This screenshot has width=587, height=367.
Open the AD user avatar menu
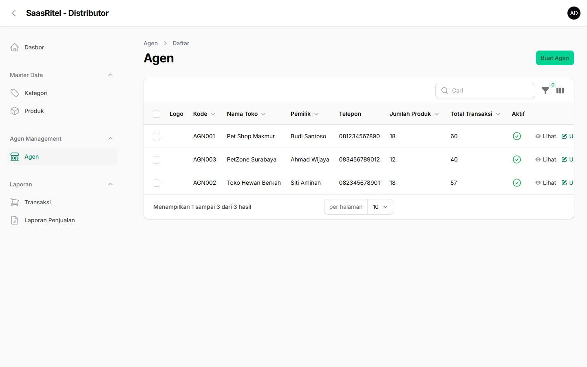574,13
